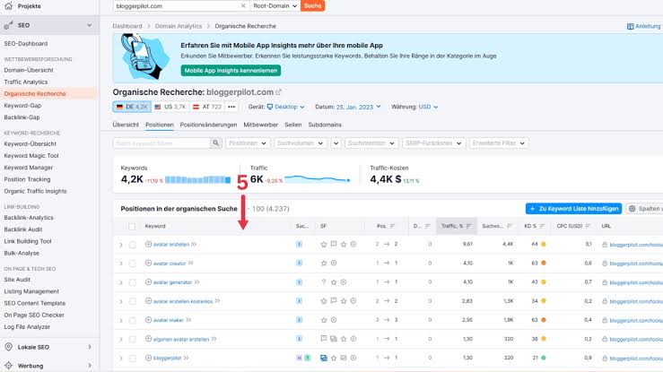Toggle the select-all checkbox in table header

pos(133,226)
